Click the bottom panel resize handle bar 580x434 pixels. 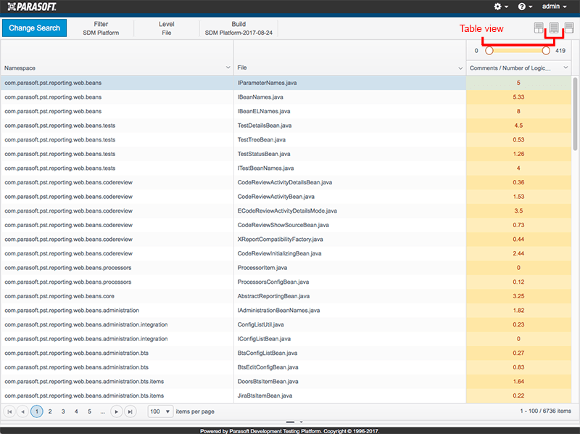click(291, 422)
